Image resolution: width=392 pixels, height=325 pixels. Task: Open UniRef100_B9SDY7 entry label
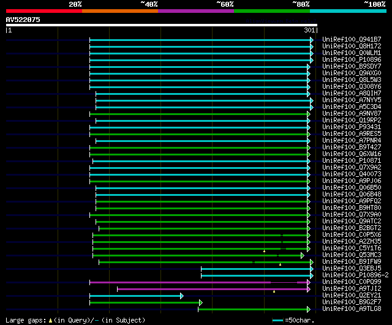pos(352,67)
